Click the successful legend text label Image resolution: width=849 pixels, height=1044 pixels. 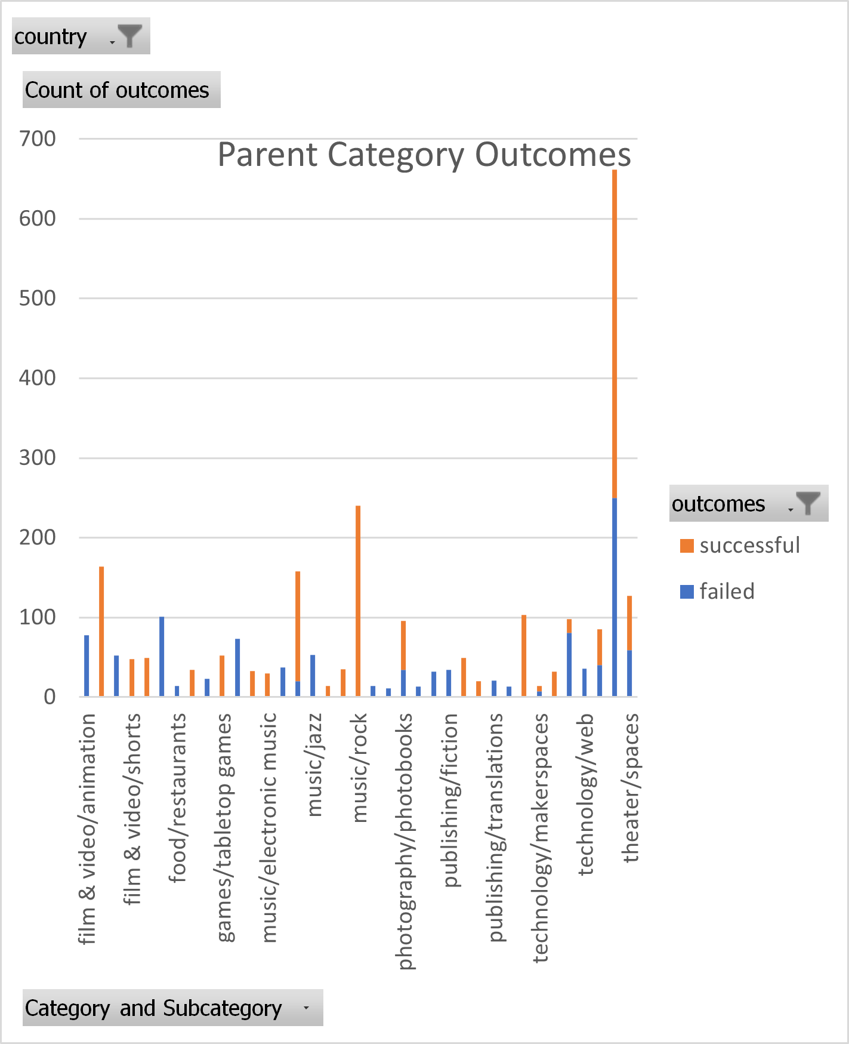click(x=749, y=545)
